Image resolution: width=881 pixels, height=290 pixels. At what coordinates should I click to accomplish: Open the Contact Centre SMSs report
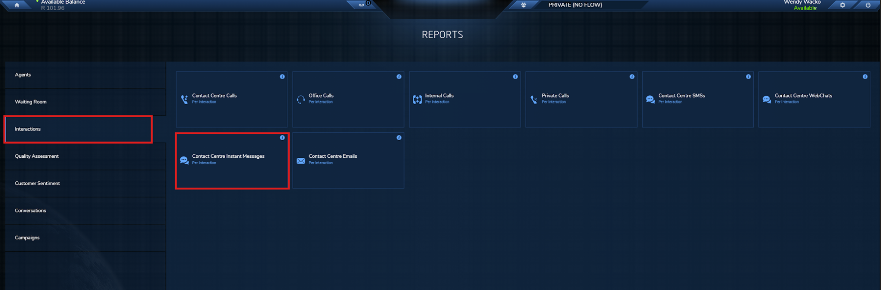(698, 99)
